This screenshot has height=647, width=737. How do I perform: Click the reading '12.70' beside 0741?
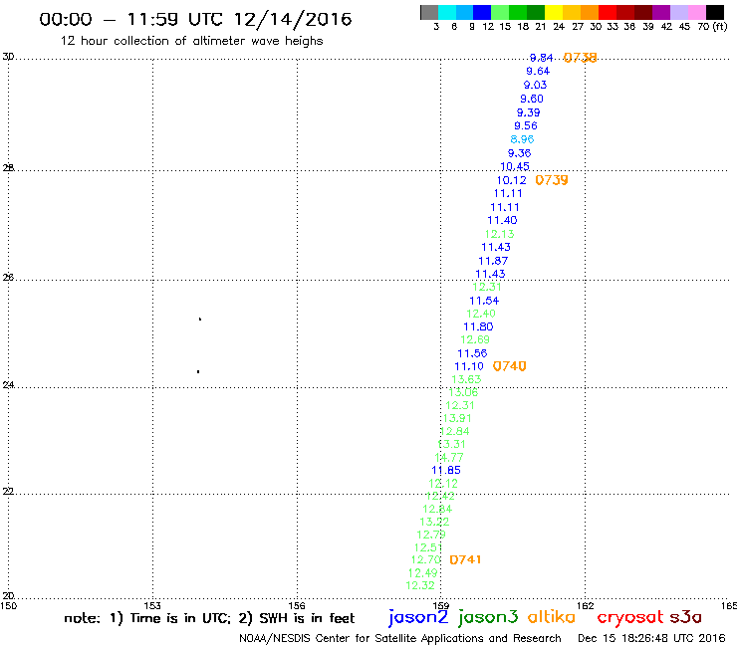click(x=426, y=560)
